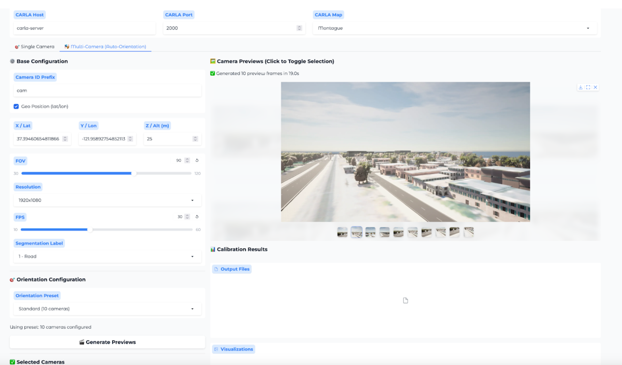
Task: Download the camera preview image
Action: (580, 87)
